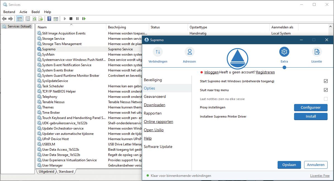Open the Actie menu
This screenshot has height=181, width=334.
[23, 12]
